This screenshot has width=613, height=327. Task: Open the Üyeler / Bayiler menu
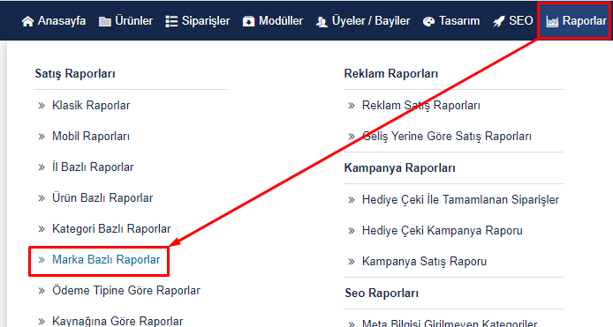pos(363,21)
